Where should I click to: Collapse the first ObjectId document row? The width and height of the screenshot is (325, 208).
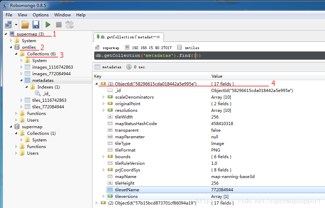click(96, 84)
